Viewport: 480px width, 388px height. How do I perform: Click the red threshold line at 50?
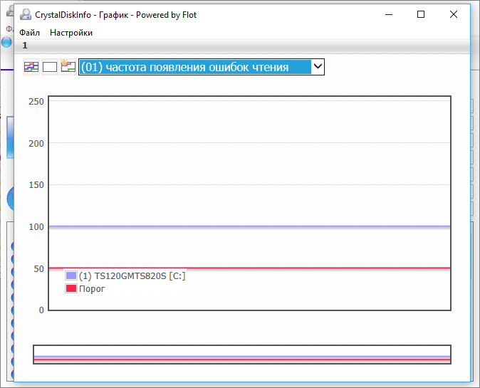point(249,268)
